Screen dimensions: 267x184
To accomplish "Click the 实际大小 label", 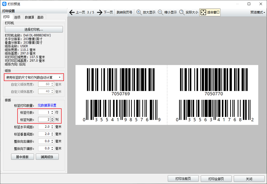I will click(x=192, y=12).
